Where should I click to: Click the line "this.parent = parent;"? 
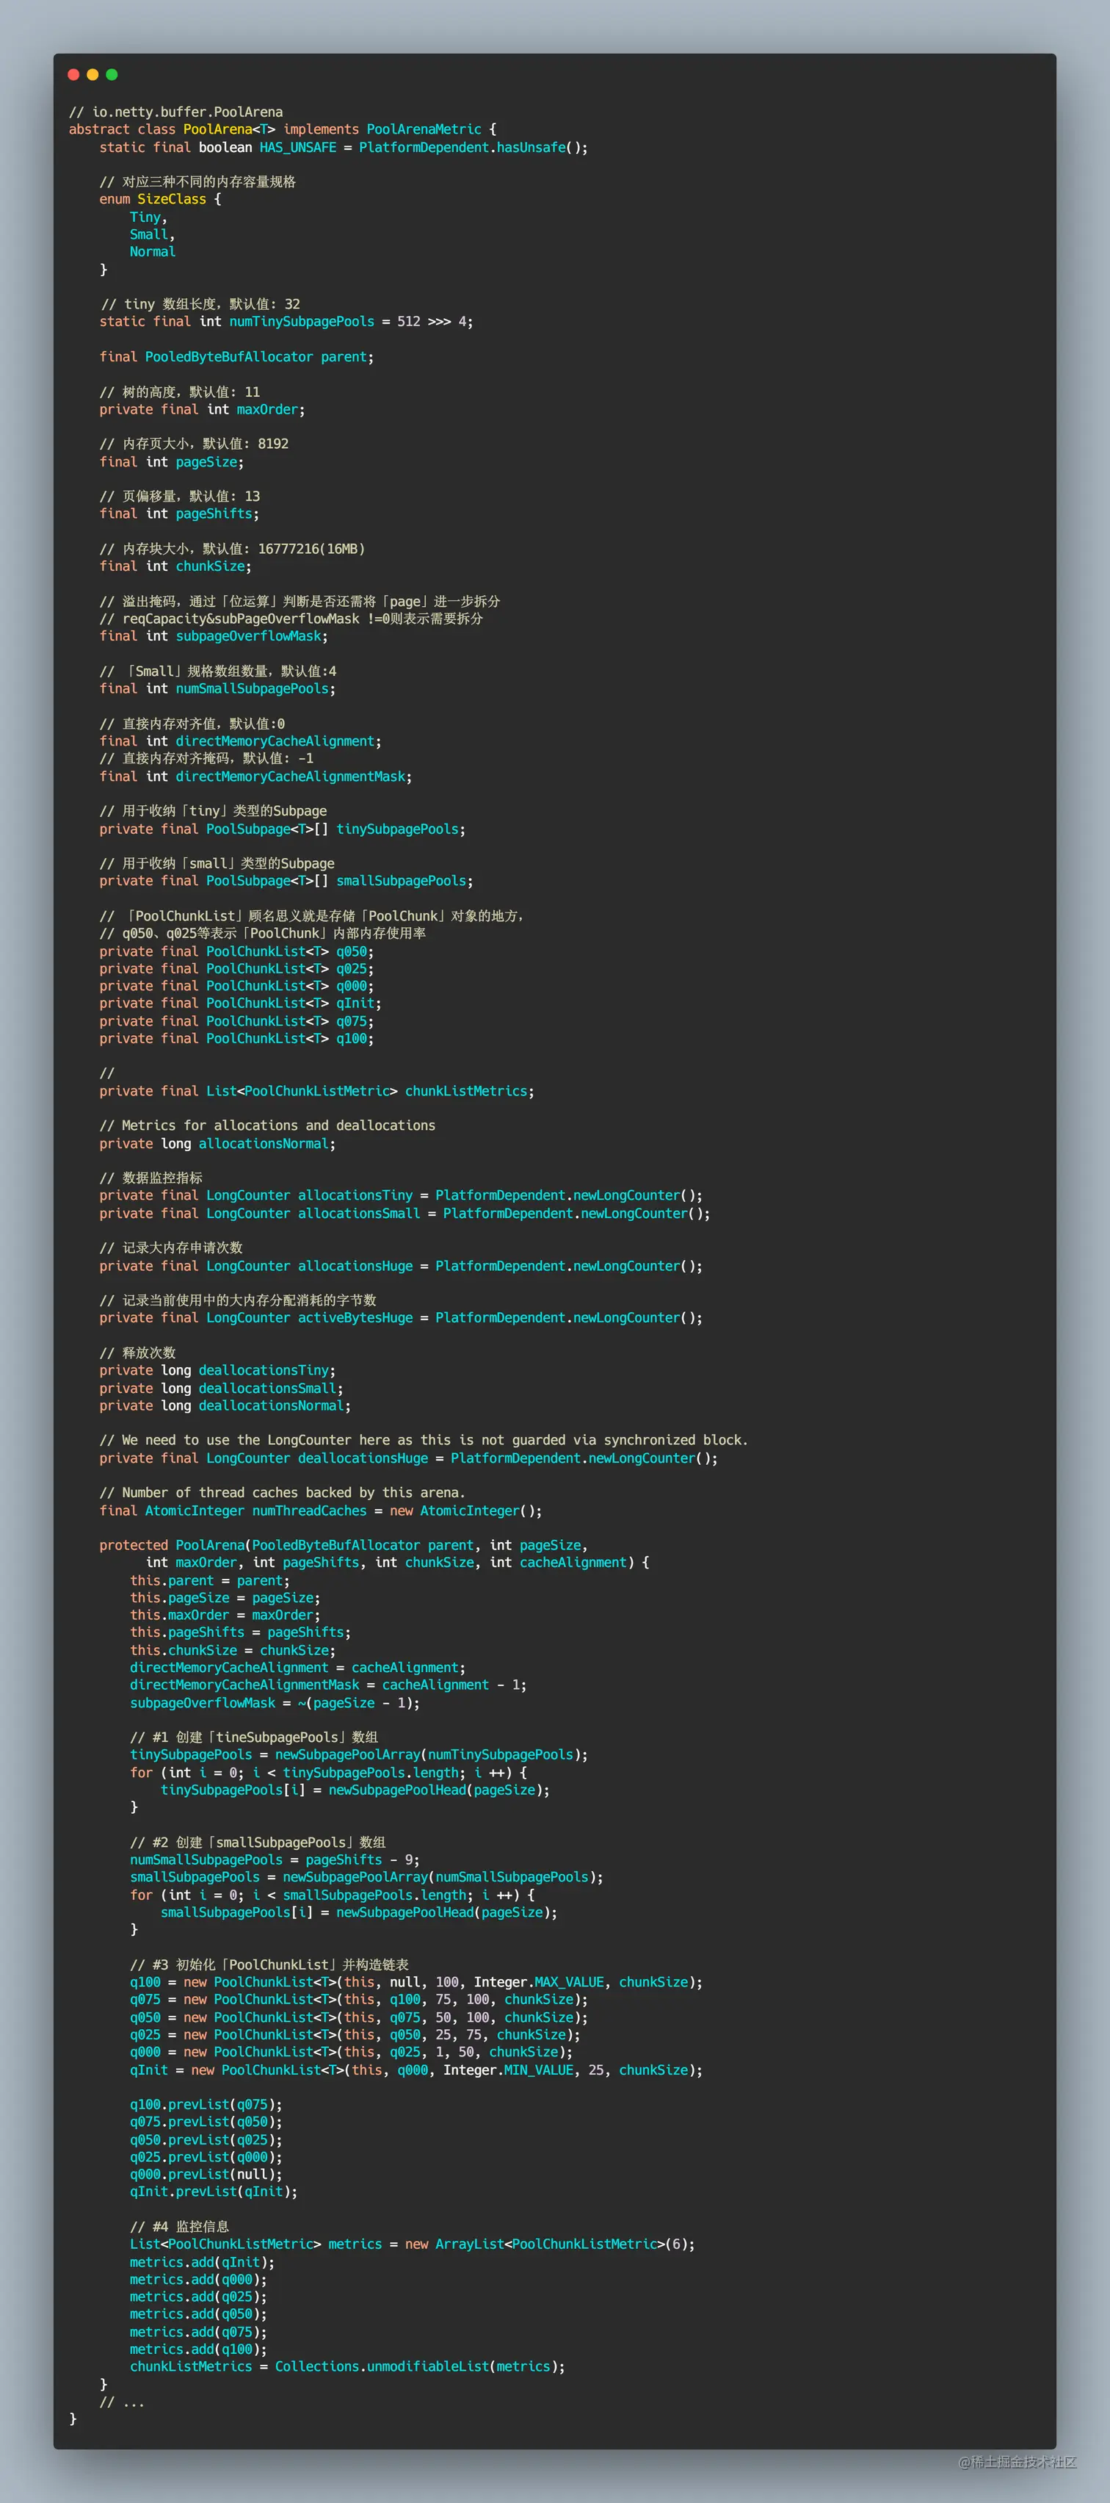pyautogui.click(x=210, y=1581)
